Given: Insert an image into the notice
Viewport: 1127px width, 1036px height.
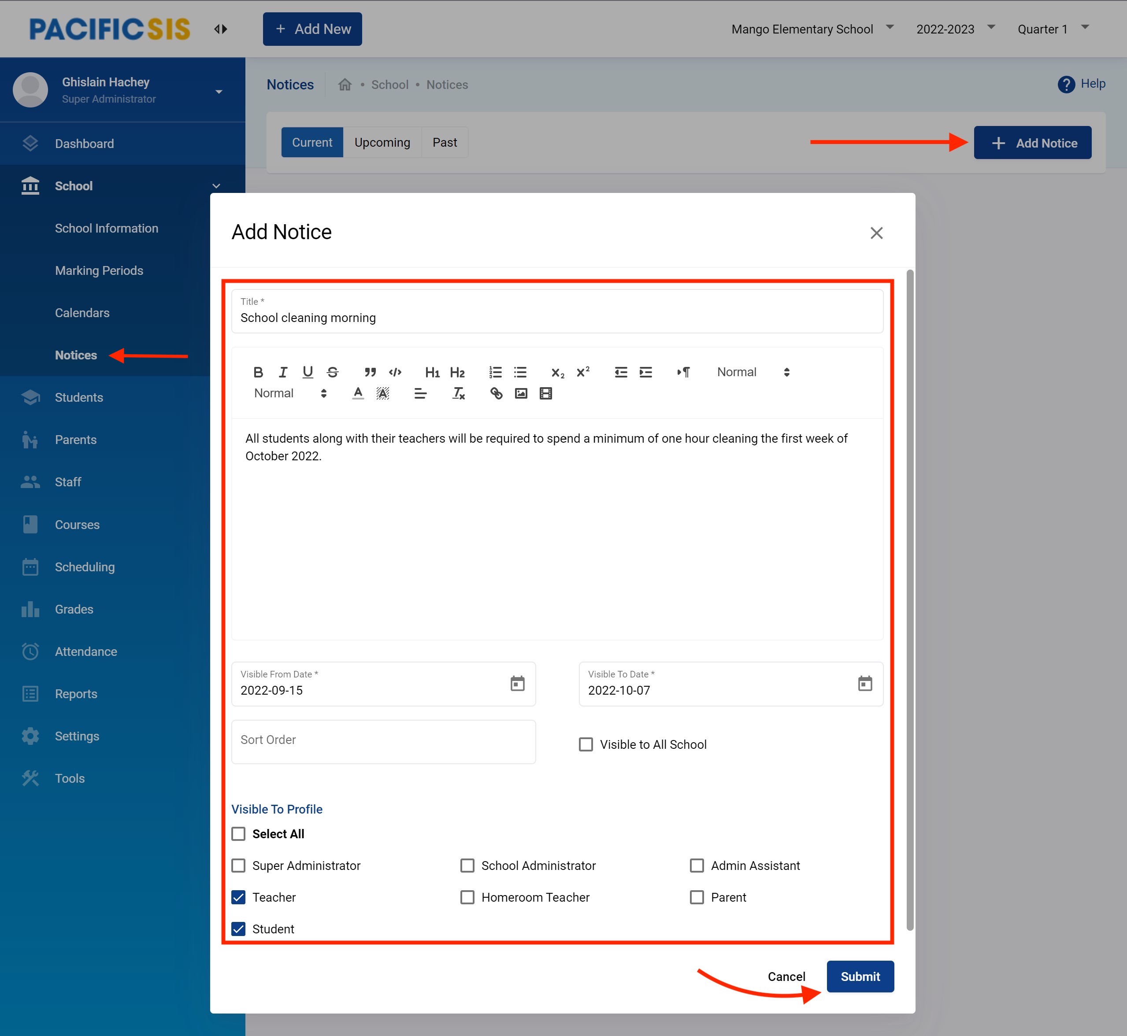Looking at the screenshot, I should pos(521,393).
